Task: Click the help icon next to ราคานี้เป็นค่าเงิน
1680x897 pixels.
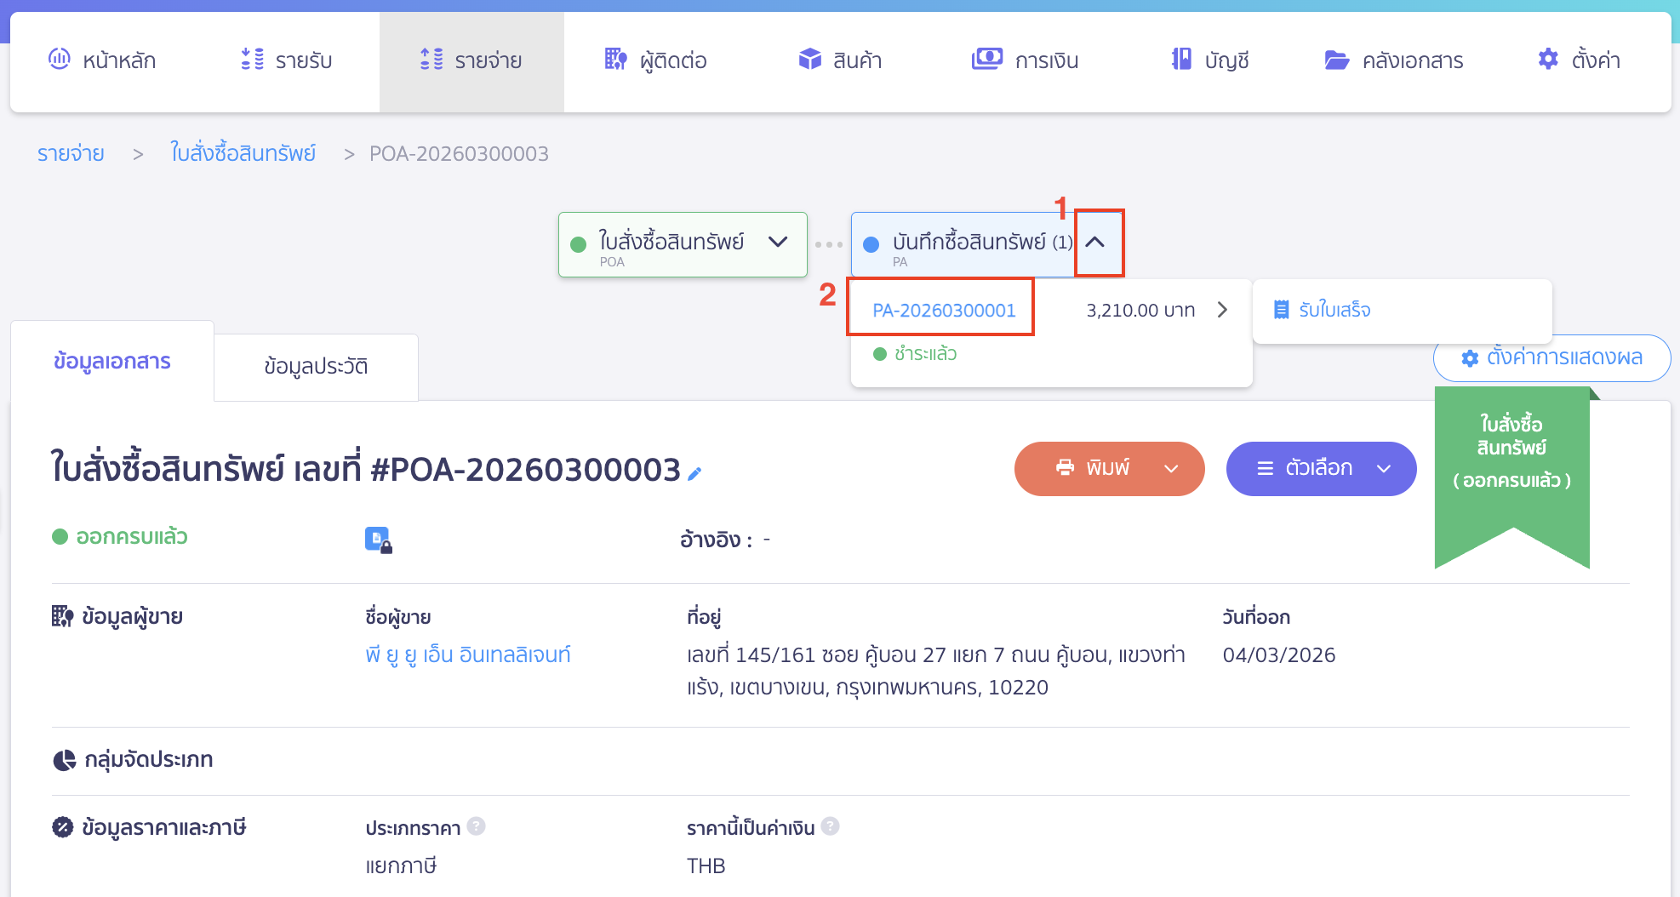Action: [831, 826]
